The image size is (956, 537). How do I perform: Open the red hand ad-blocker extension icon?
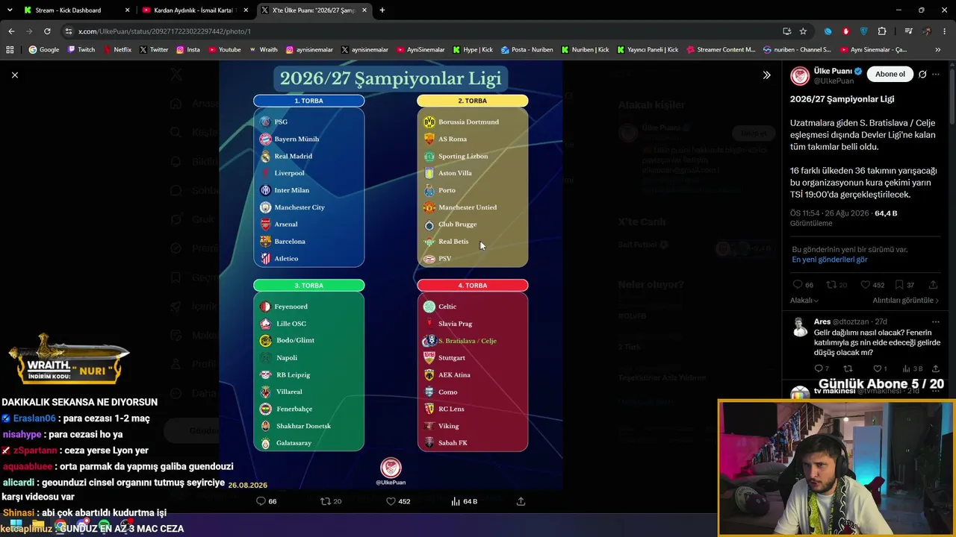click(846, 31)
